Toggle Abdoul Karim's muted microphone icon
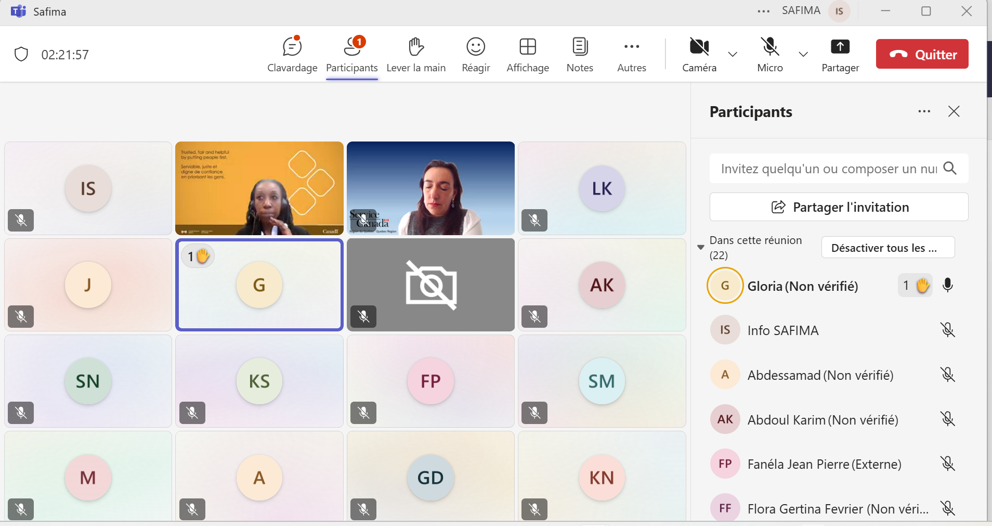Screen dimensions: 992x526 (948, 419)
